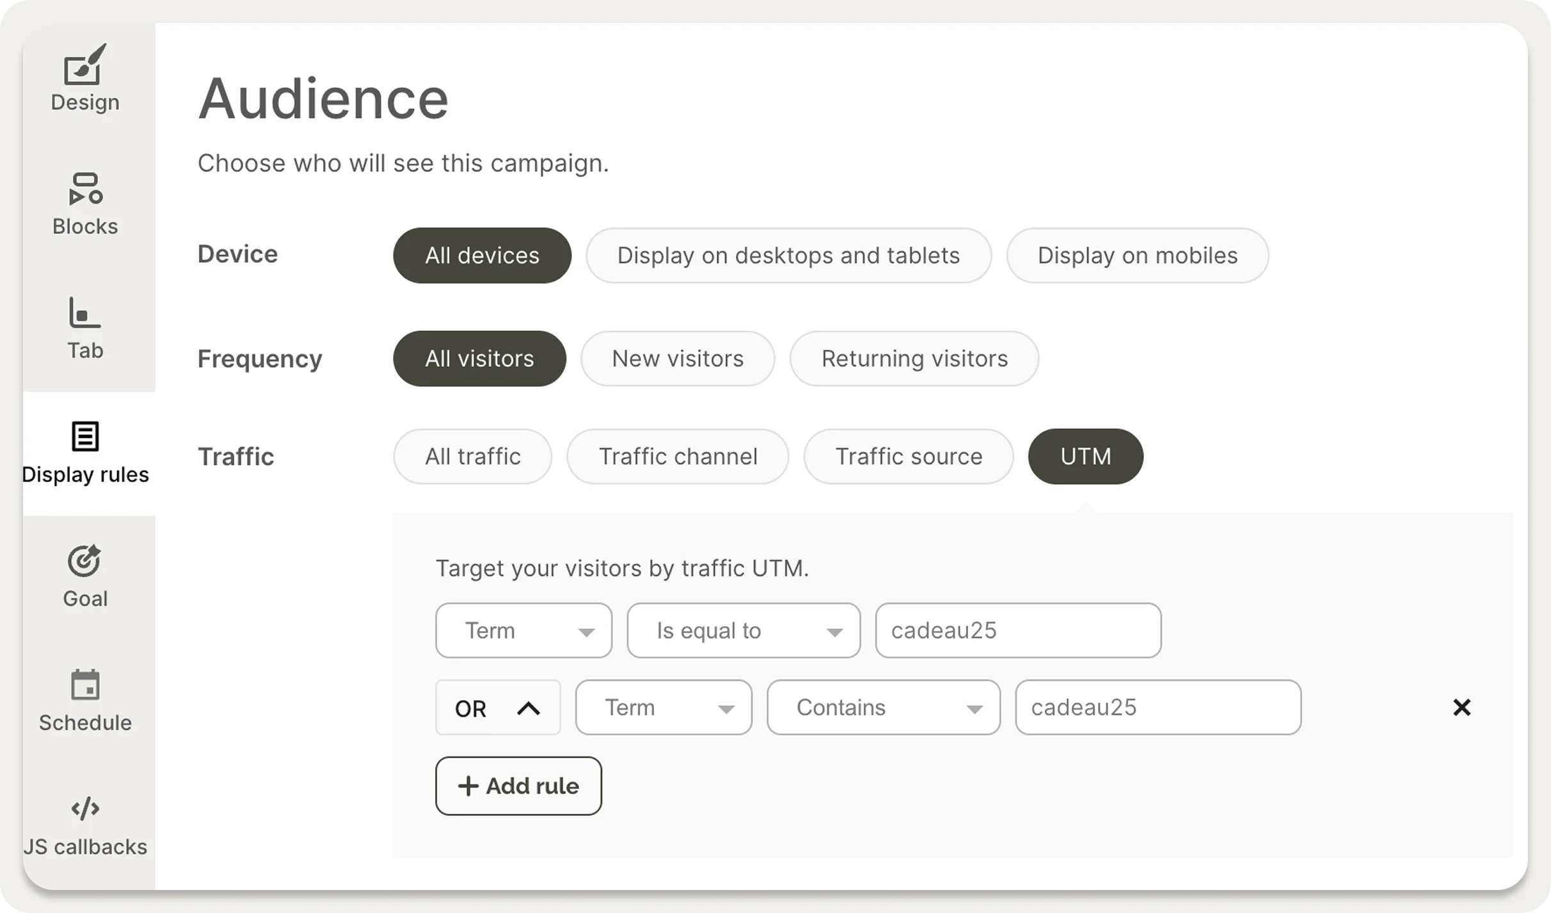The image size is (1551, 913).
Task: Open the Term dropdown in first rule
Action: (x=523, y=630)
